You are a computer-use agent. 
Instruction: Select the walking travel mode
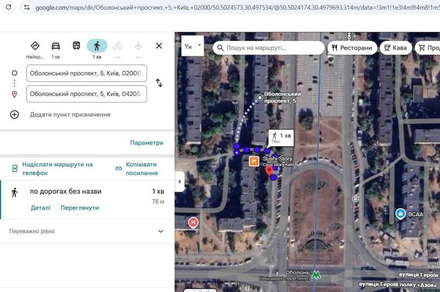pos(97,46)
